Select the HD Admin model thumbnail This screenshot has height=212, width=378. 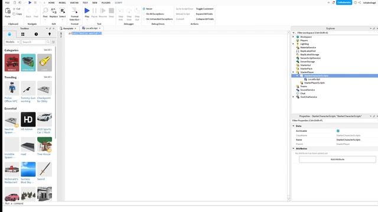[28, 119]
